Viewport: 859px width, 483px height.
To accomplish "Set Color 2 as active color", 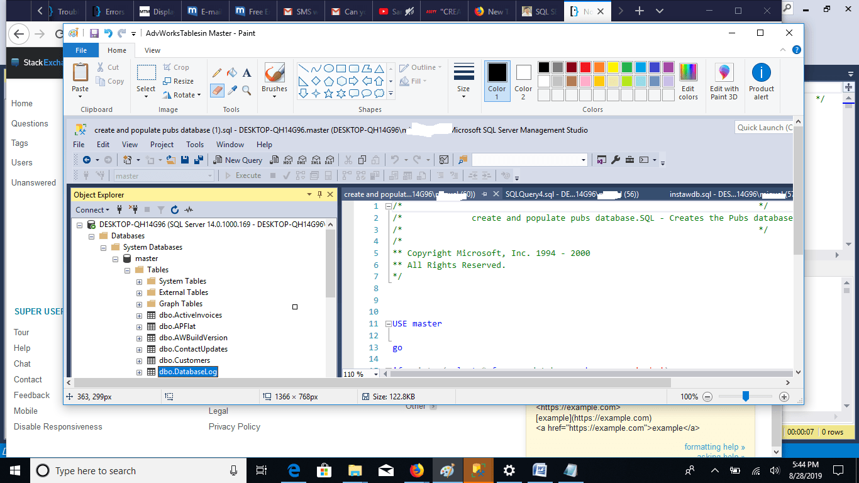I will pos(523,81).
